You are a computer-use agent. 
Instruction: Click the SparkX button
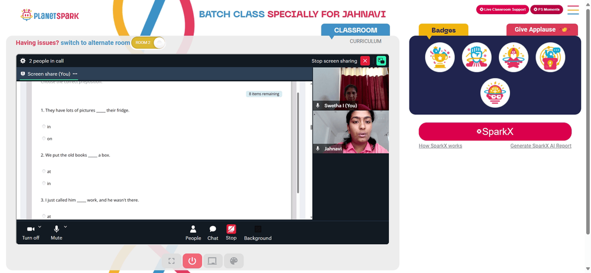495,131
